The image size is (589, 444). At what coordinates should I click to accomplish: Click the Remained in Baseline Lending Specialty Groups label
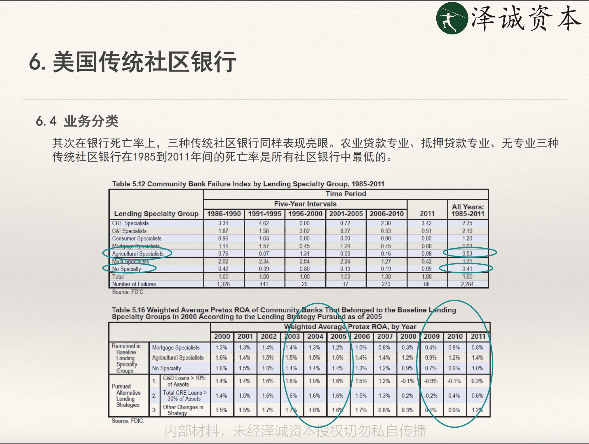tap(126, 358)
